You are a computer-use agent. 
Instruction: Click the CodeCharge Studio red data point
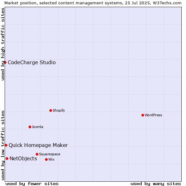coord(5,62)
